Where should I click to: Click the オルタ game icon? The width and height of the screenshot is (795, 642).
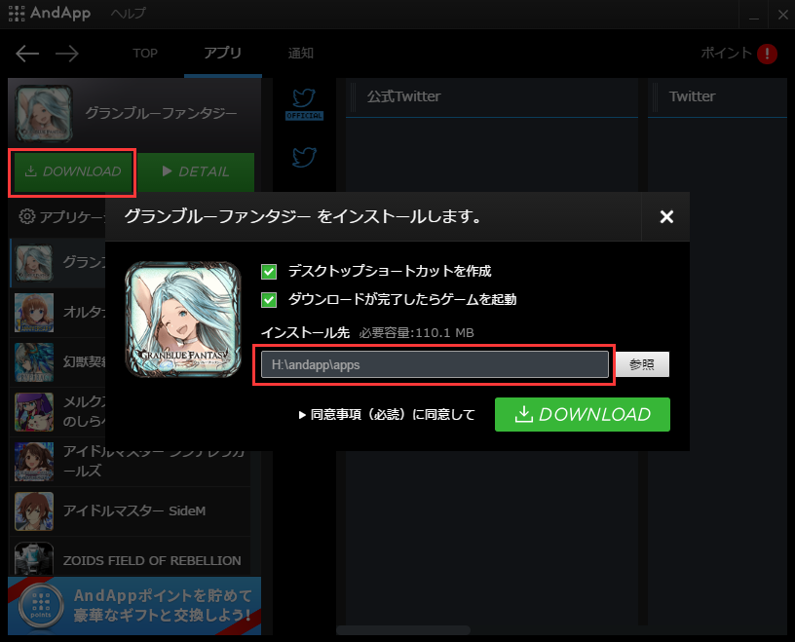34,313
